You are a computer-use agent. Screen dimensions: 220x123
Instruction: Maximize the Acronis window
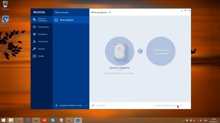coord(186,11)
